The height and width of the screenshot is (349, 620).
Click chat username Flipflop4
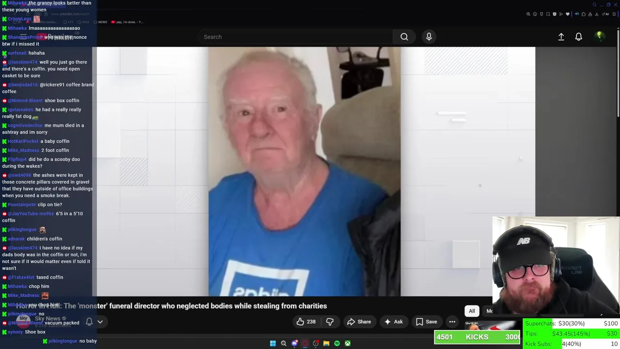click(17, 159)
